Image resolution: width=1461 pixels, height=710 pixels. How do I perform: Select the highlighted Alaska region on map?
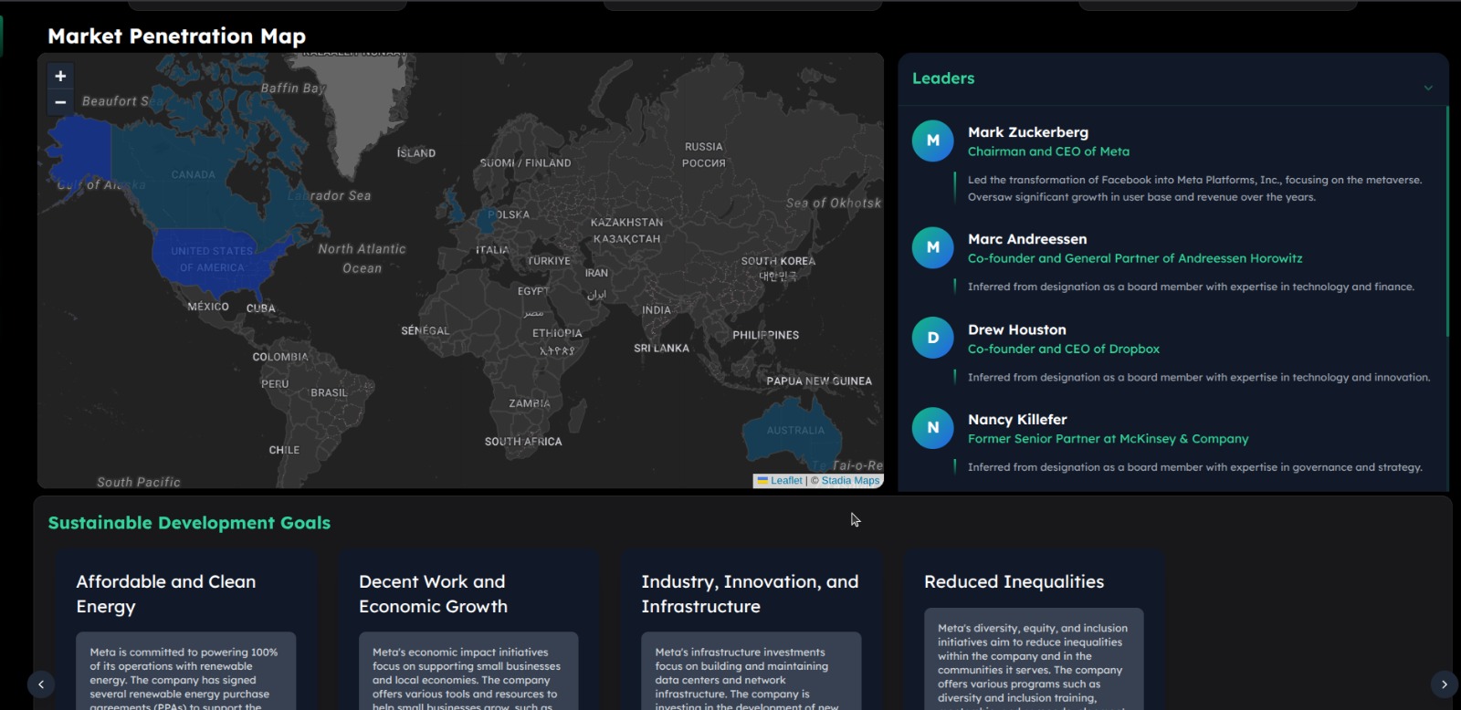80,151
